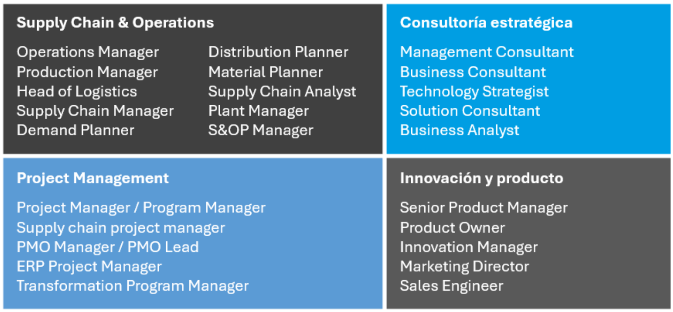Select Project Manager / Program Manager line
Viewport: 673px width, 312px height.
pyautogui.click(x=141, y=208)
